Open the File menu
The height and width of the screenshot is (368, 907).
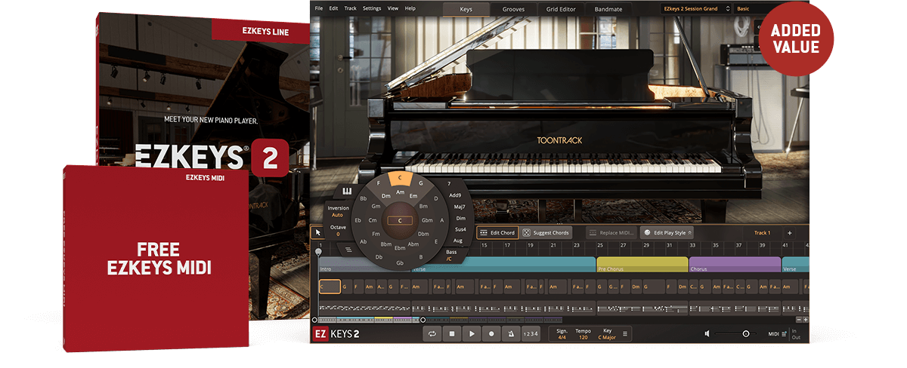[319, 8]
